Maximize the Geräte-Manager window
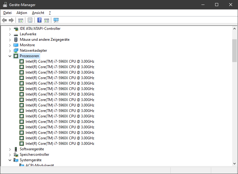 click(217, 5)
